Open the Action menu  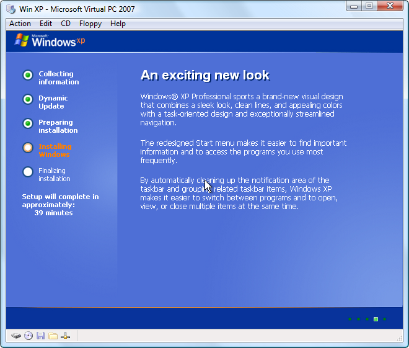[20, 24]
